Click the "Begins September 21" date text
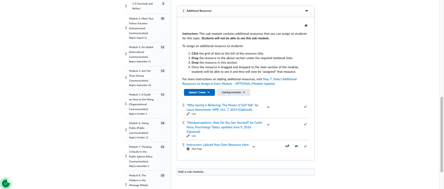The image size is (444, 189). pos(140,61)
